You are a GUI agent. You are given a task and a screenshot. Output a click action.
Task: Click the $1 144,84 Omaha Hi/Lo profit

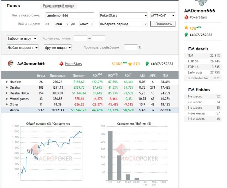click(x=79, y=93)
